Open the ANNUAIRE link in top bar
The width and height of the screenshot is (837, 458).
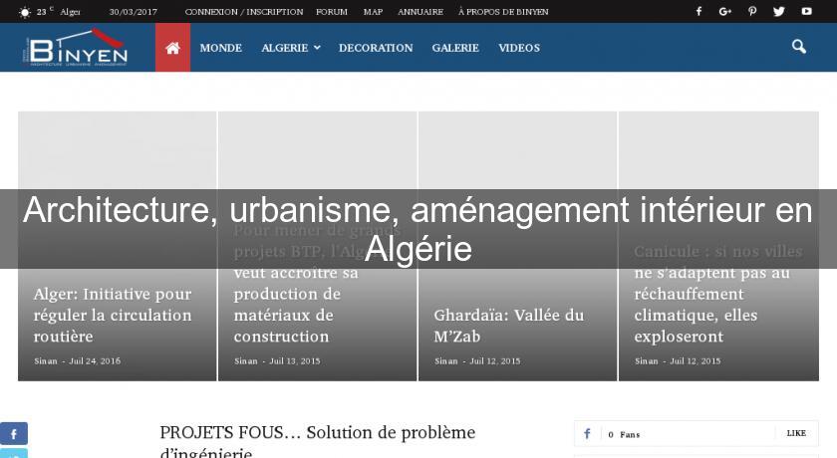420,12
